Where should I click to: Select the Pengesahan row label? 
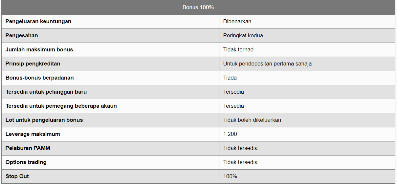22,36
